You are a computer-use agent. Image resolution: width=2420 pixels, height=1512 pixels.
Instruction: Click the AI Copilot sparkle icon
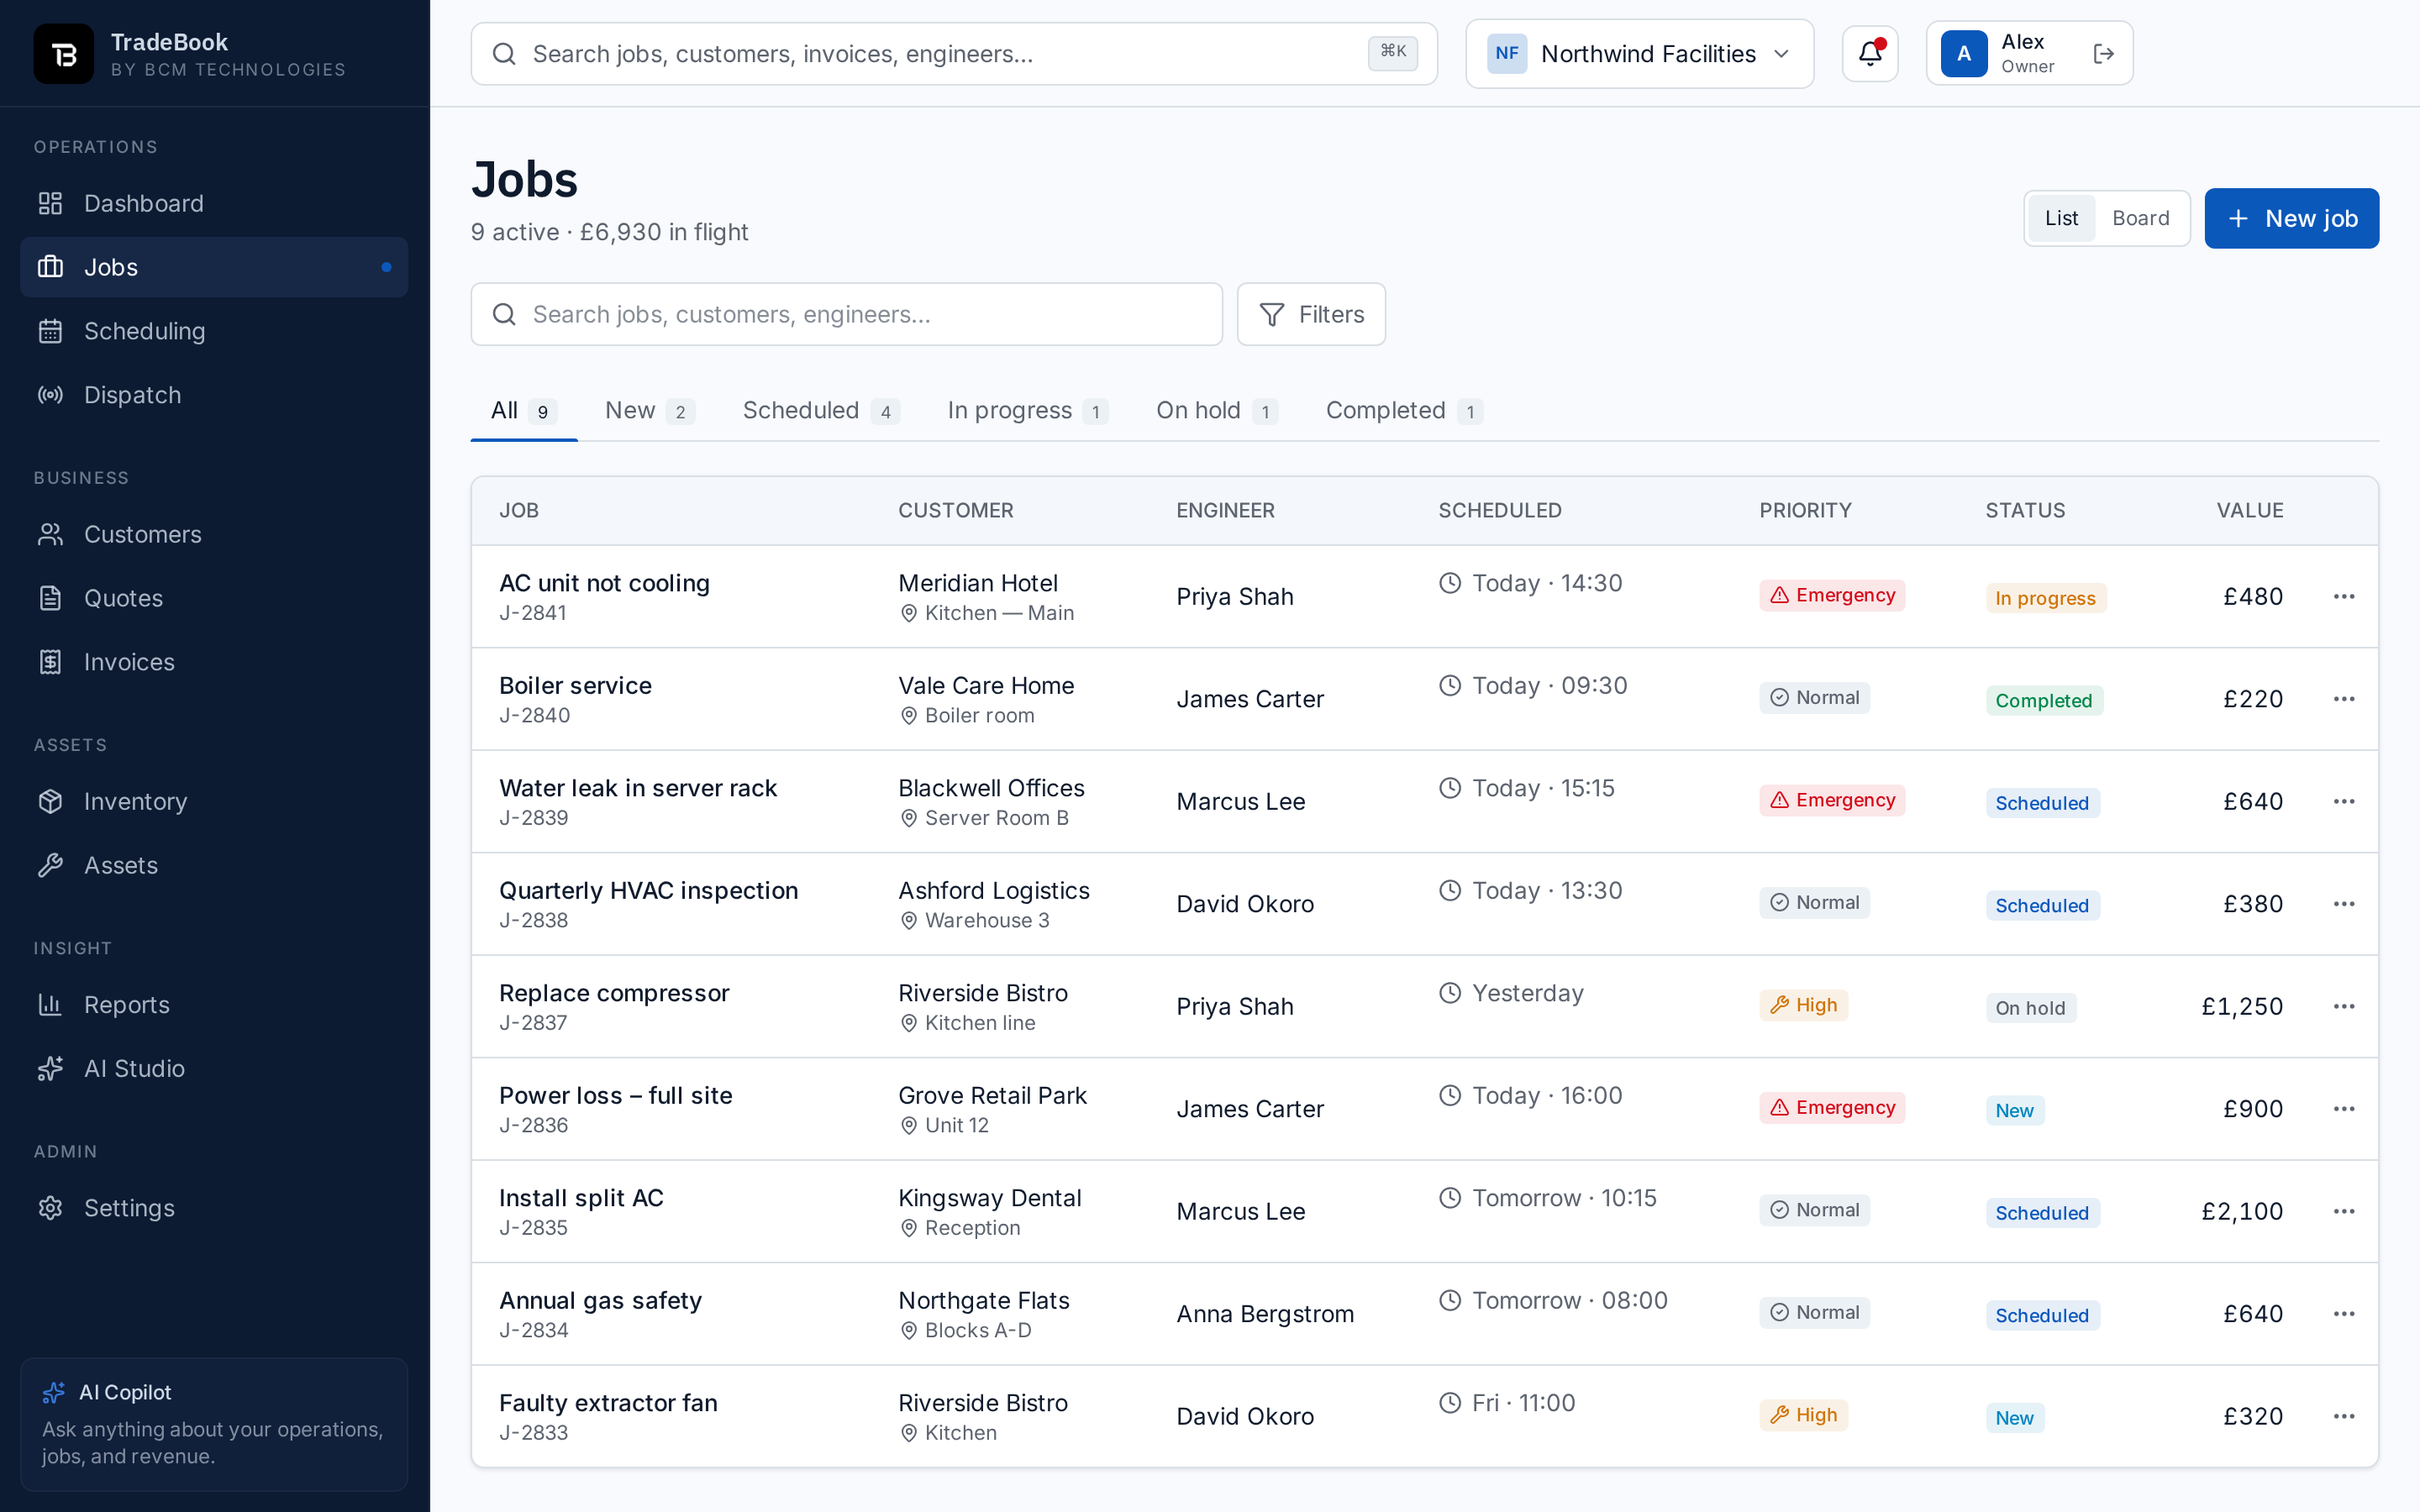pyautogui.click(x=54, y=1392)
